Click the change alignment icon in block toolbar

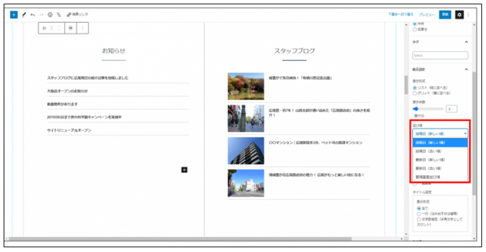click(x=71, y=28)
